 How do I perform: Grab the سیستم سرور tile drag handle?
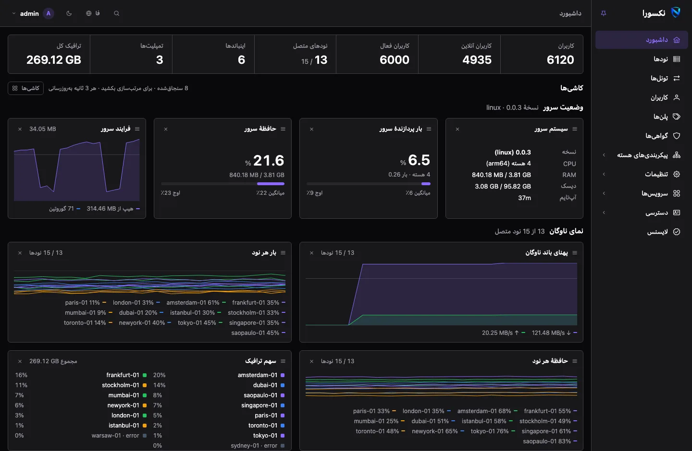(575, 129)
